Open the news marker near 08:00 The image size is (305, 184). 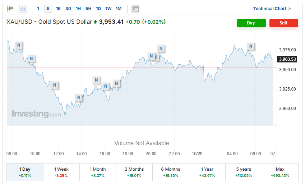point(19,45)
